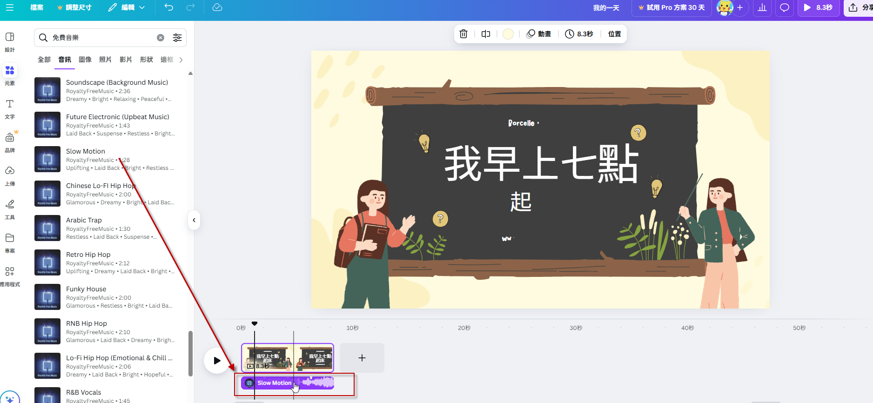
Task: Switch to the 形狀 tab
Action: [x=147, y=60]
